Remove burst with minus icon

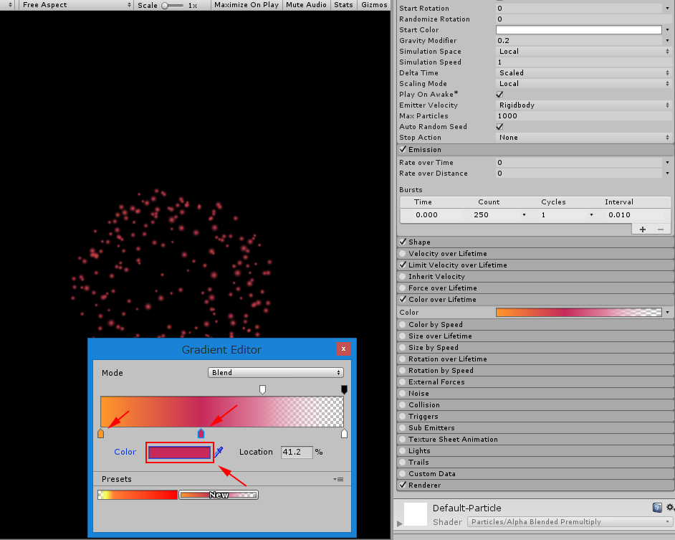pyautogui.click(x=661, y=229)
